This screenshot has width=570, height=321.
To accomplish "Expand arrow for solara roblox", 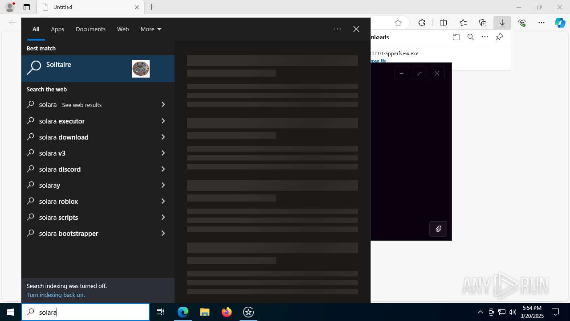I will tap(163, 201).
